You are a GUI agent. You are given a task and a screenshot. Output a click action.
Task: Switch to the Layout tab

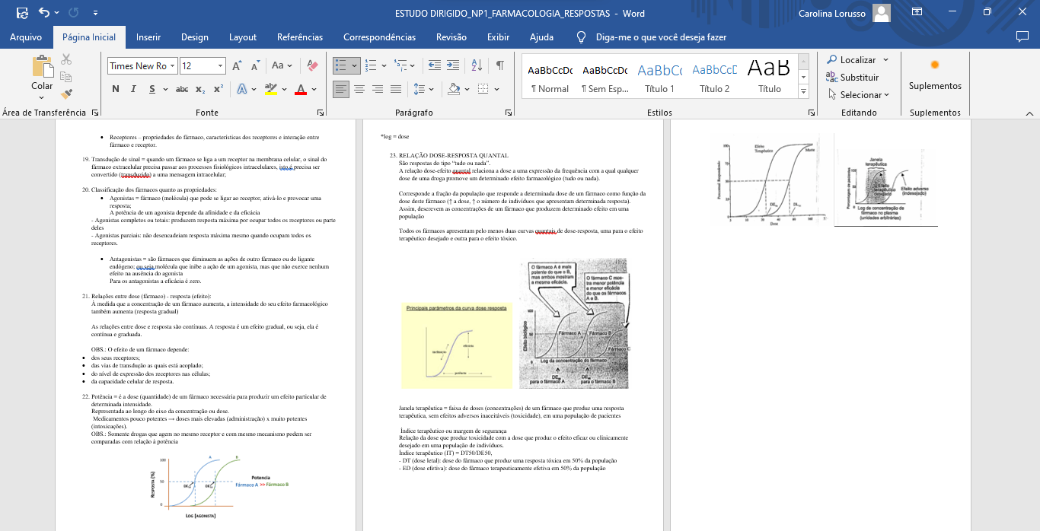(243, 37)
